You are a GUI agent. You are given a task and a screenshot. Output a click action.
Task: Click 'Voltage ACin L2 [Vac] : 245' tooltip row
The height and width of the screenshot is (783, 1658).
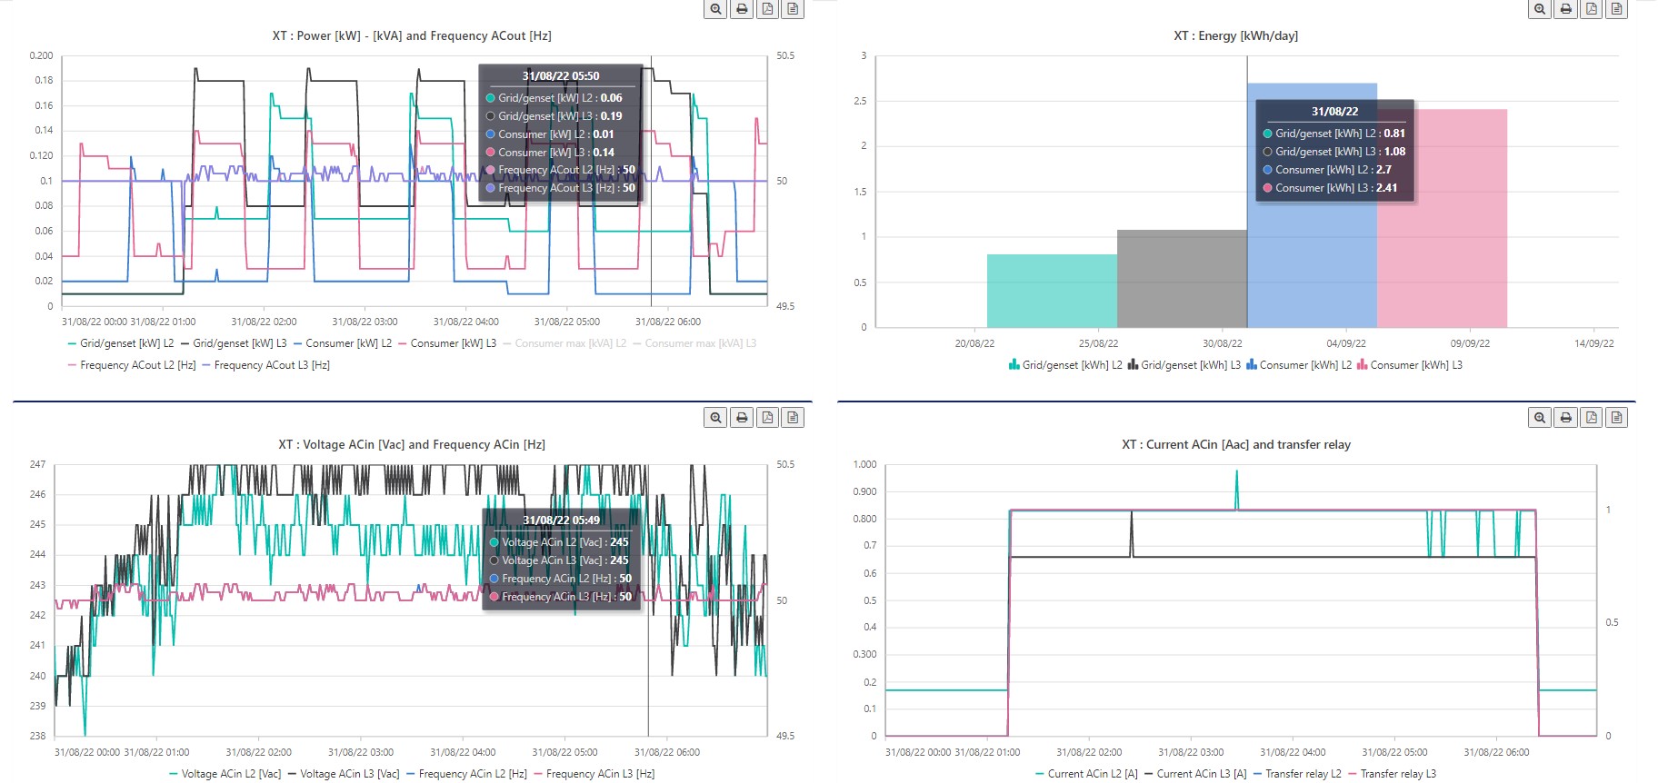coord(559,542)
